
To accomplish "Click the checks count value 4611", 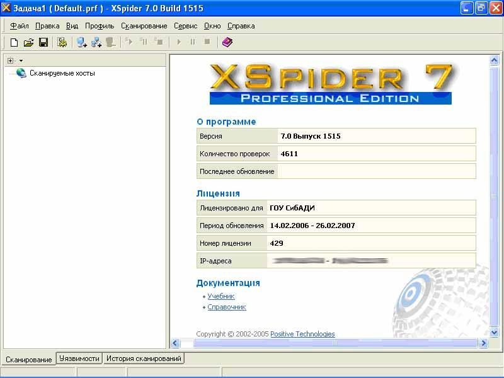I will pyautogui.click(x=289, y=154).
